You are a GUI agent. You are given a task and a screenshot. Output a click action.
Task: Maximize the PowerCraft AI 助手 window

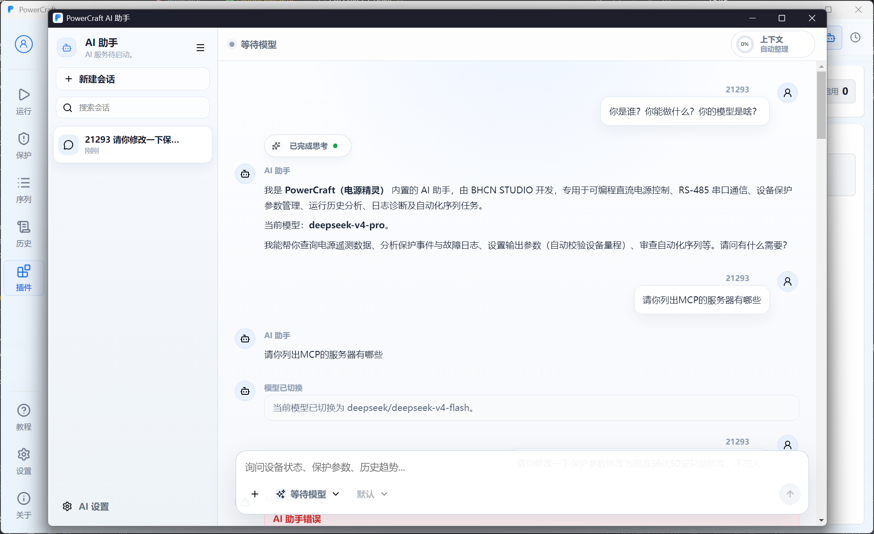(782, 18)
